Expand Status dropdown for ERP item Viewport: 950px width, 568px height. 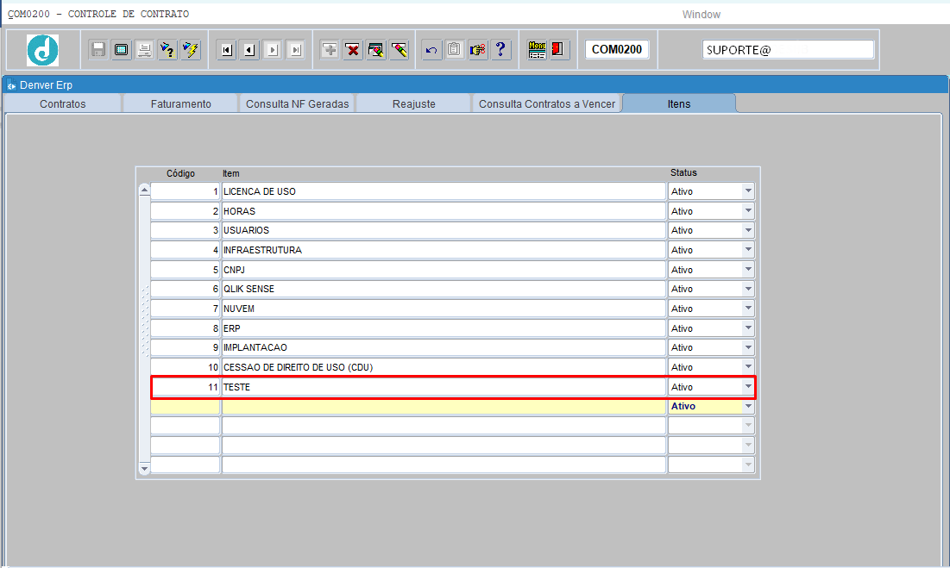coord(748,328)
